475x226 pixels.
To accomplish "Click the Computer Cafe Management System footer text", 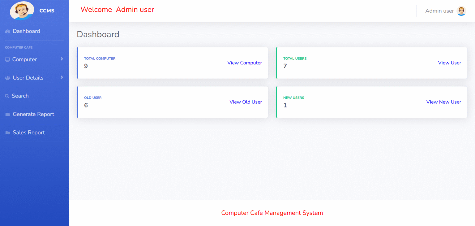I will click(x=272, y=213).
